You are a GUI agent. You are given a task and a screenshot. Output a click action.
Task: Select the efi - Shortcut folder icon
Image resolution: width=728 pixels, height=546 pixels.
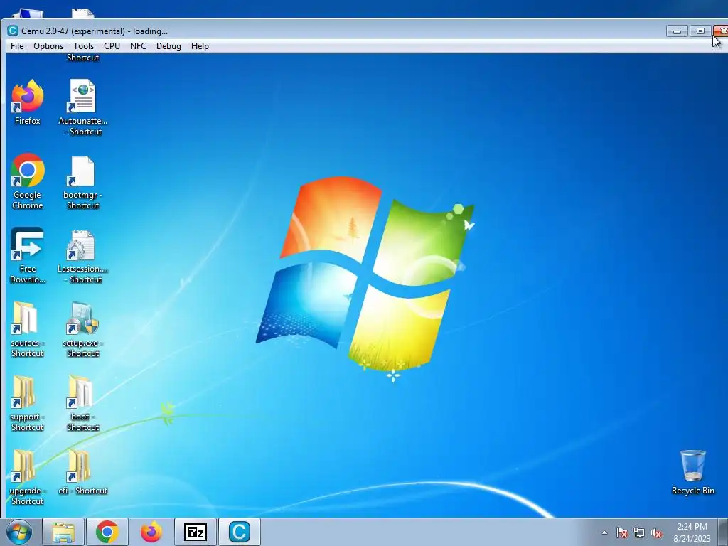pyautogui.click(x=82, y=472)
